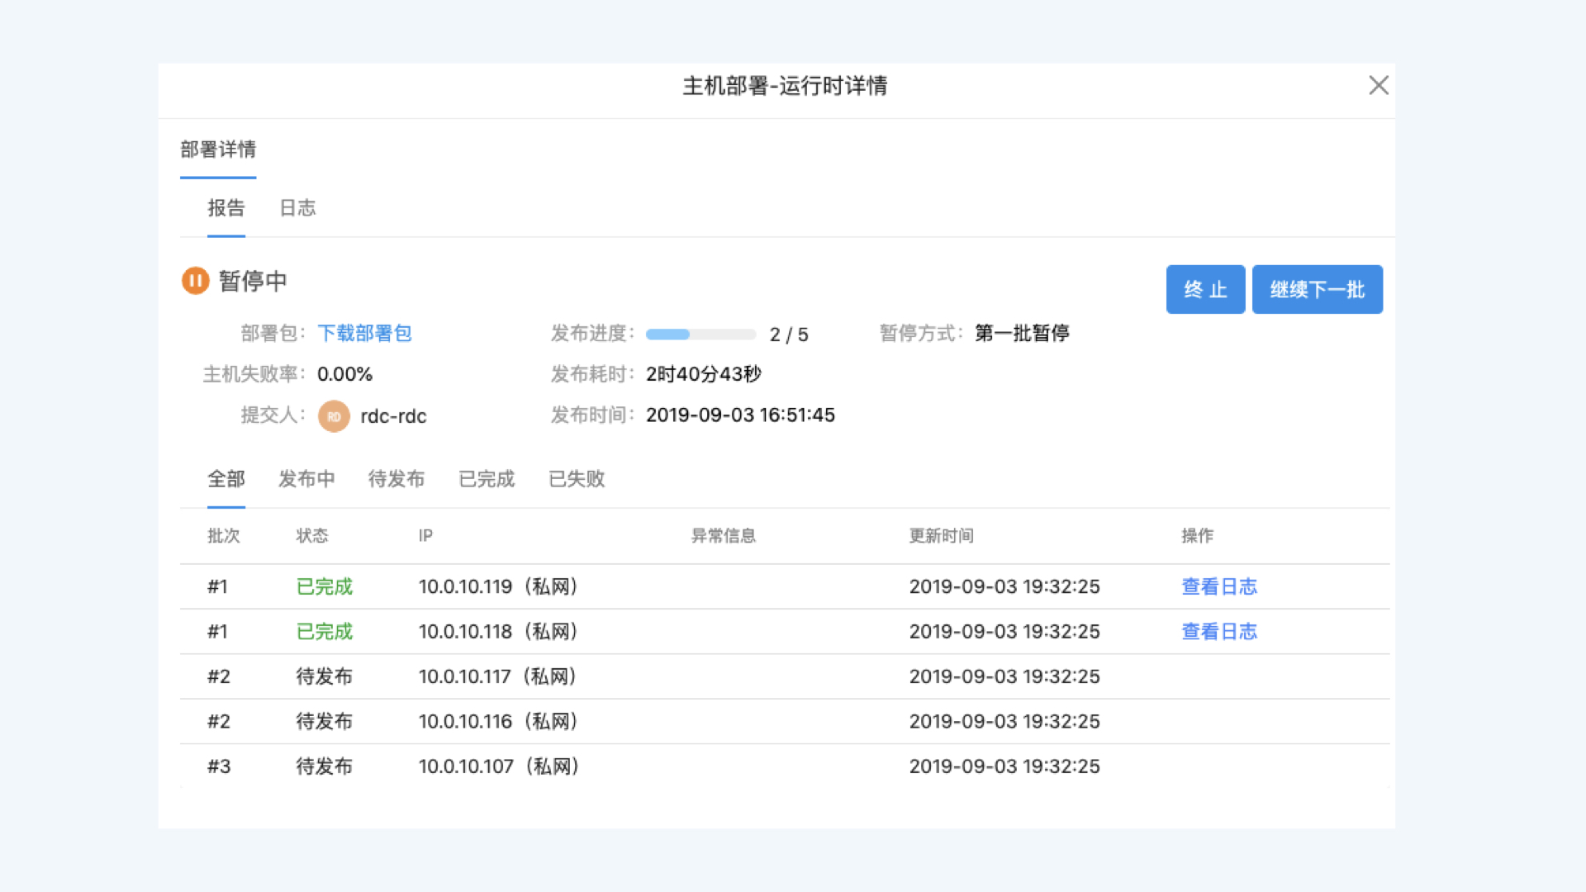Click the 暂停中 status heading
Screen dimensions: 1586x892
[x=253, y=281]
